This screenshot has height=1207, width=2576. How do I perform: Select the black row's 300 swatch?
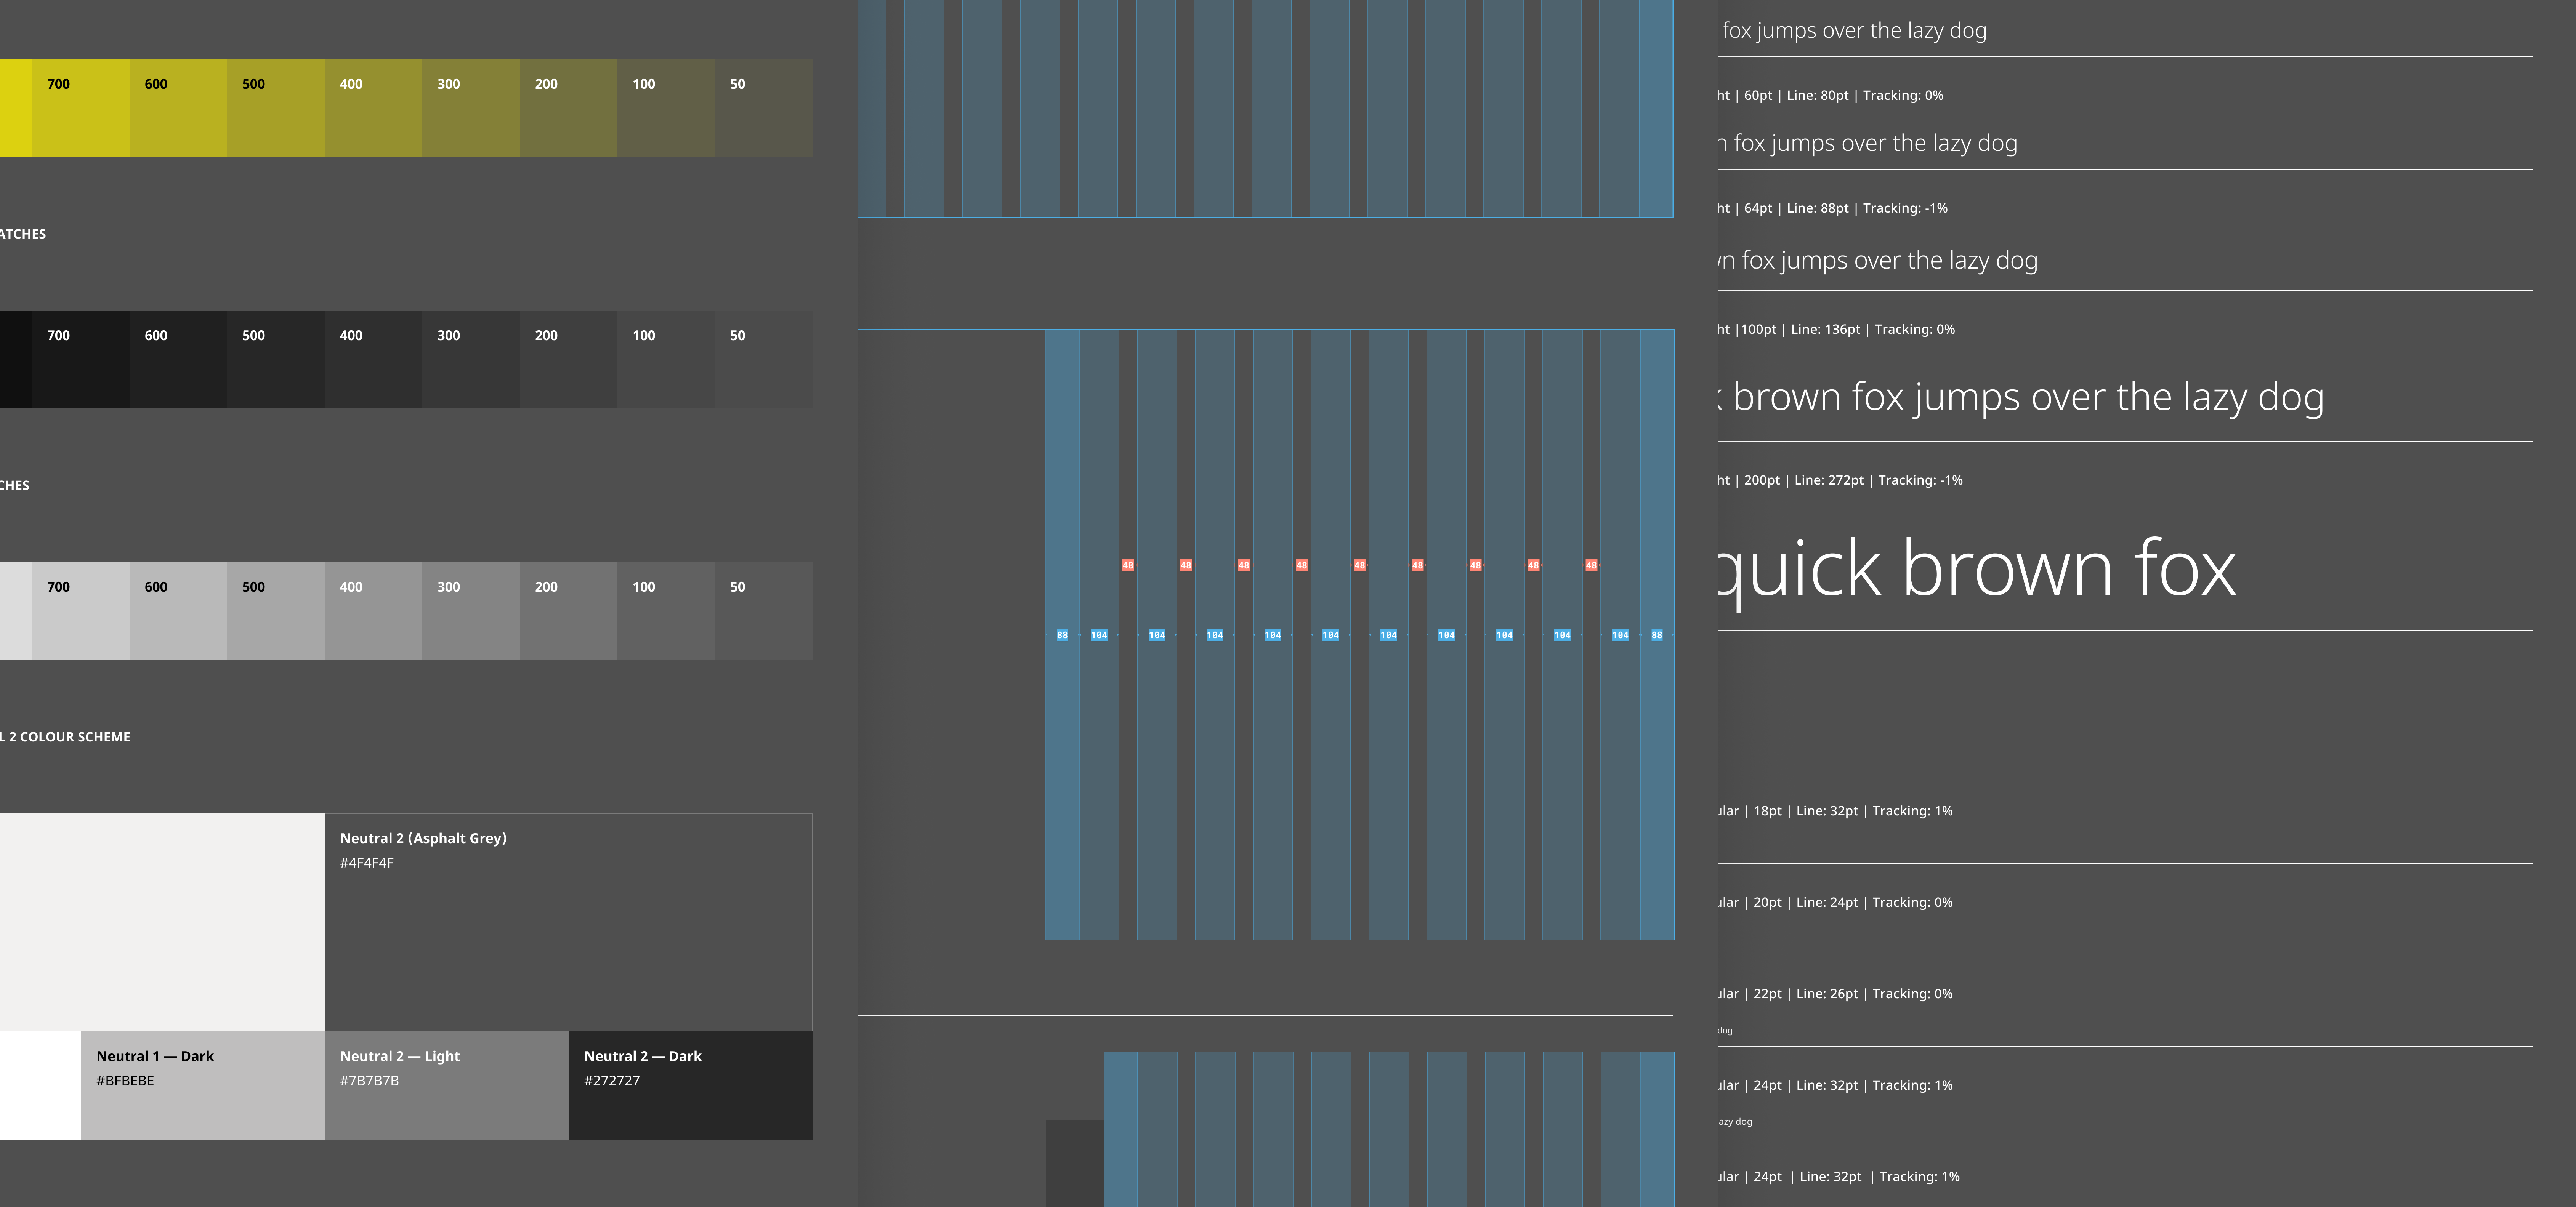pyautogui.click(x=471, y=359)
